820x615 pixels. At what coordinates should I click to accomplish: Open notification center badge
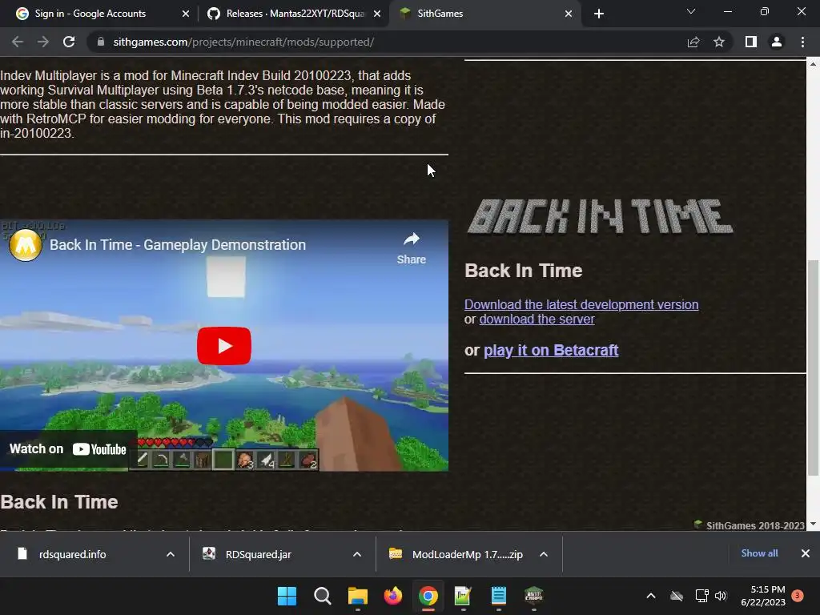point(798,596)
